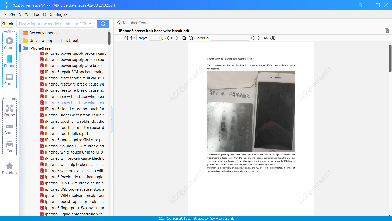Image resolution: width=392 pixels, height=221 pixels.
Task: Open the VIP(V) menu
Action: [24, 15]
